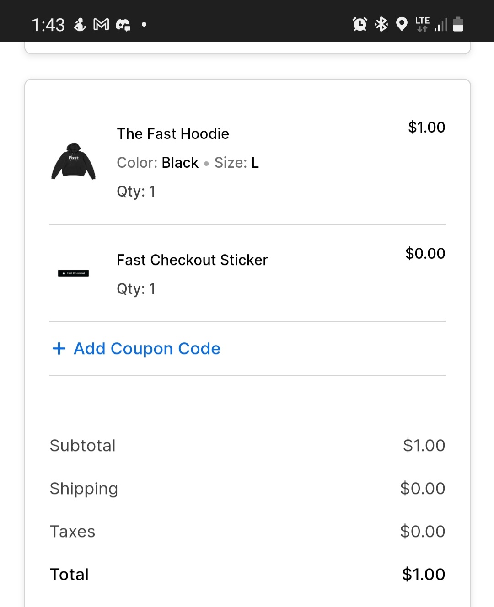Tap the battery indicator icon
The width and height of the screenshot is (494, 607).
(458, 24)
